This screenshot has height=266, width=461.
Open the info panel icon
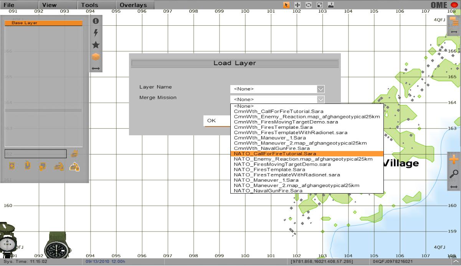[x=96, y=21]
